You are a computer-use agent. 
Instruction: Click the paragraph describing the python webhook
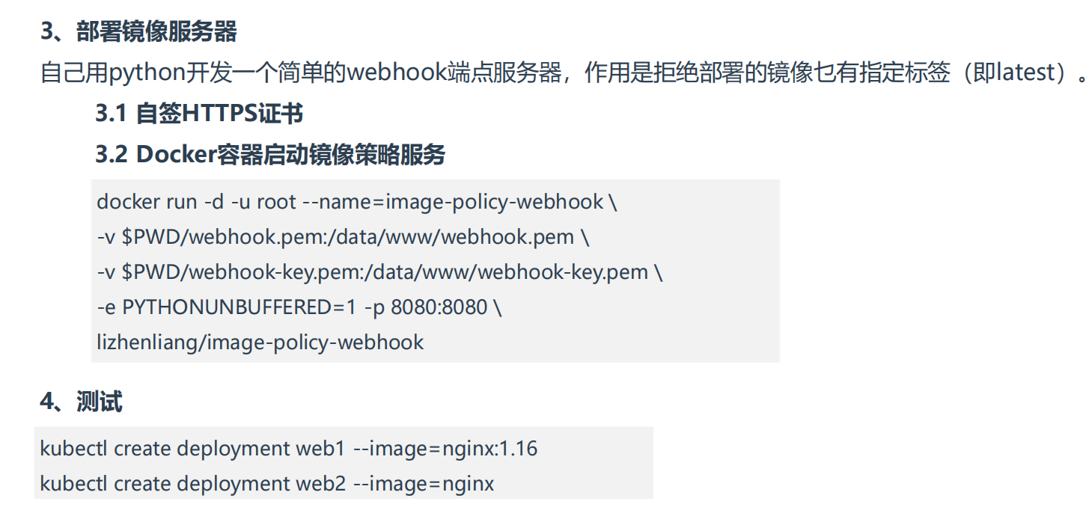pyautogui.click(x=564, y=73)
